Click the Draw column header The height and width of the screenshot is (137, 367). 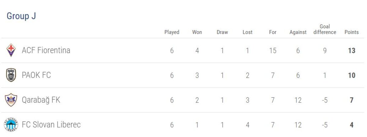point(222,32)
